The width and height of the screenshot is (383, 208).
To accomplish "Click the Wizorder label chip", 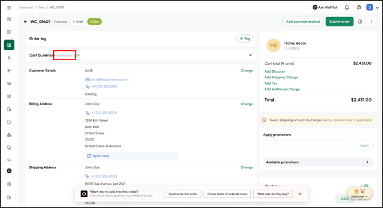I will pyautogui.click(x=61, y=22).
